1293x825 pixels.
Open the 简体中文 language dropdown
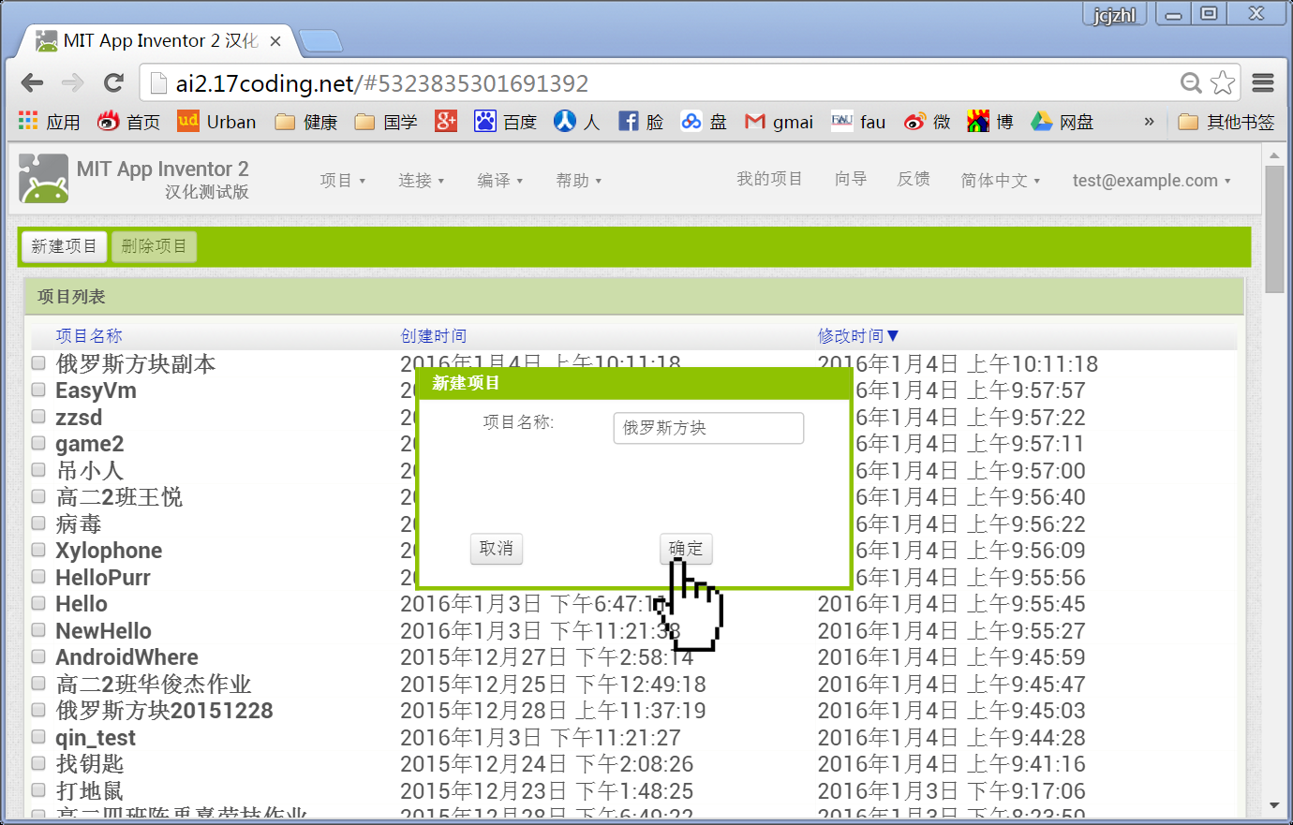(1000, 180)
